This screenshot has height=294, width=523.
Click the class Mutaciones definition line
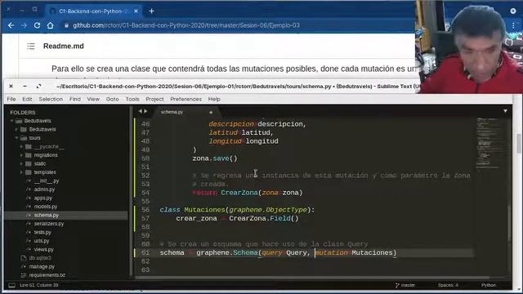pyautogui.click(x=237, y=210)
